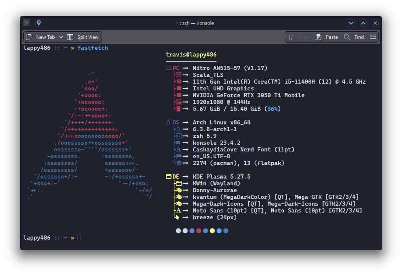This screenshot has width=402, height=275.
Task: Expand the New Tab dropdown arrow
Action: tap(61, 37)
